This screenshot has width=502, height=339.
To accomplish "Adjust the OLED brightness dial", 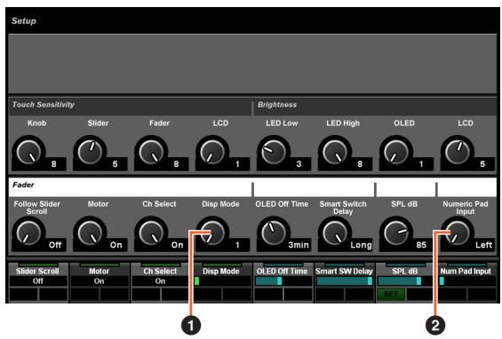I will (x=396, y=152).
